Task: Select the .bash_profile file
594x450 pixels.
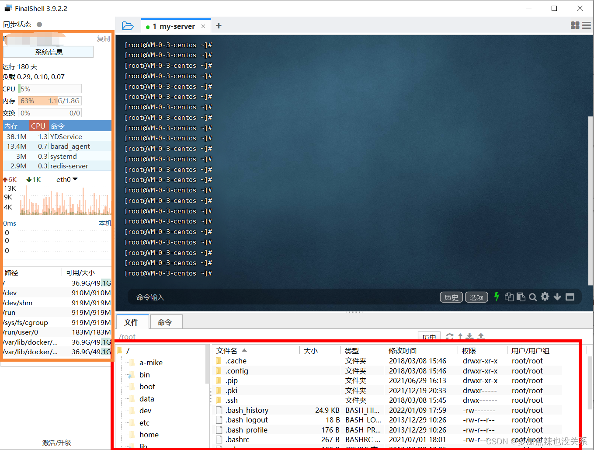Action: [388, 430]
